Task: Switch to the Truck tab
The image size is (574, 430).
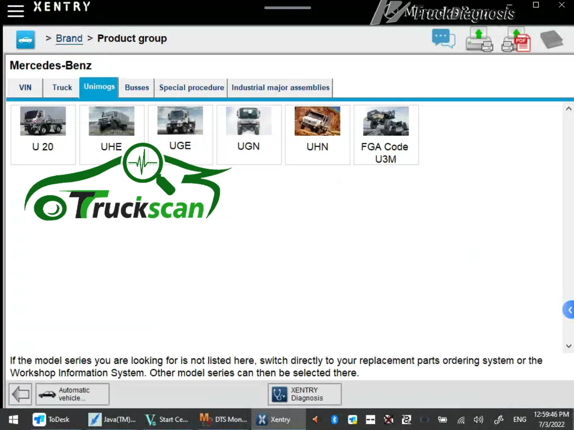Action: [x=62, y=88]
